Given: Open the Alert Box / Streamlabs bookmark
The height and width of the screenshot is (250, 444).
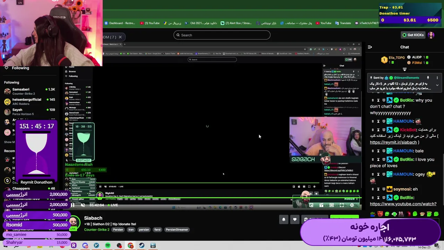Looking at the screenshot, I should 236,23.
